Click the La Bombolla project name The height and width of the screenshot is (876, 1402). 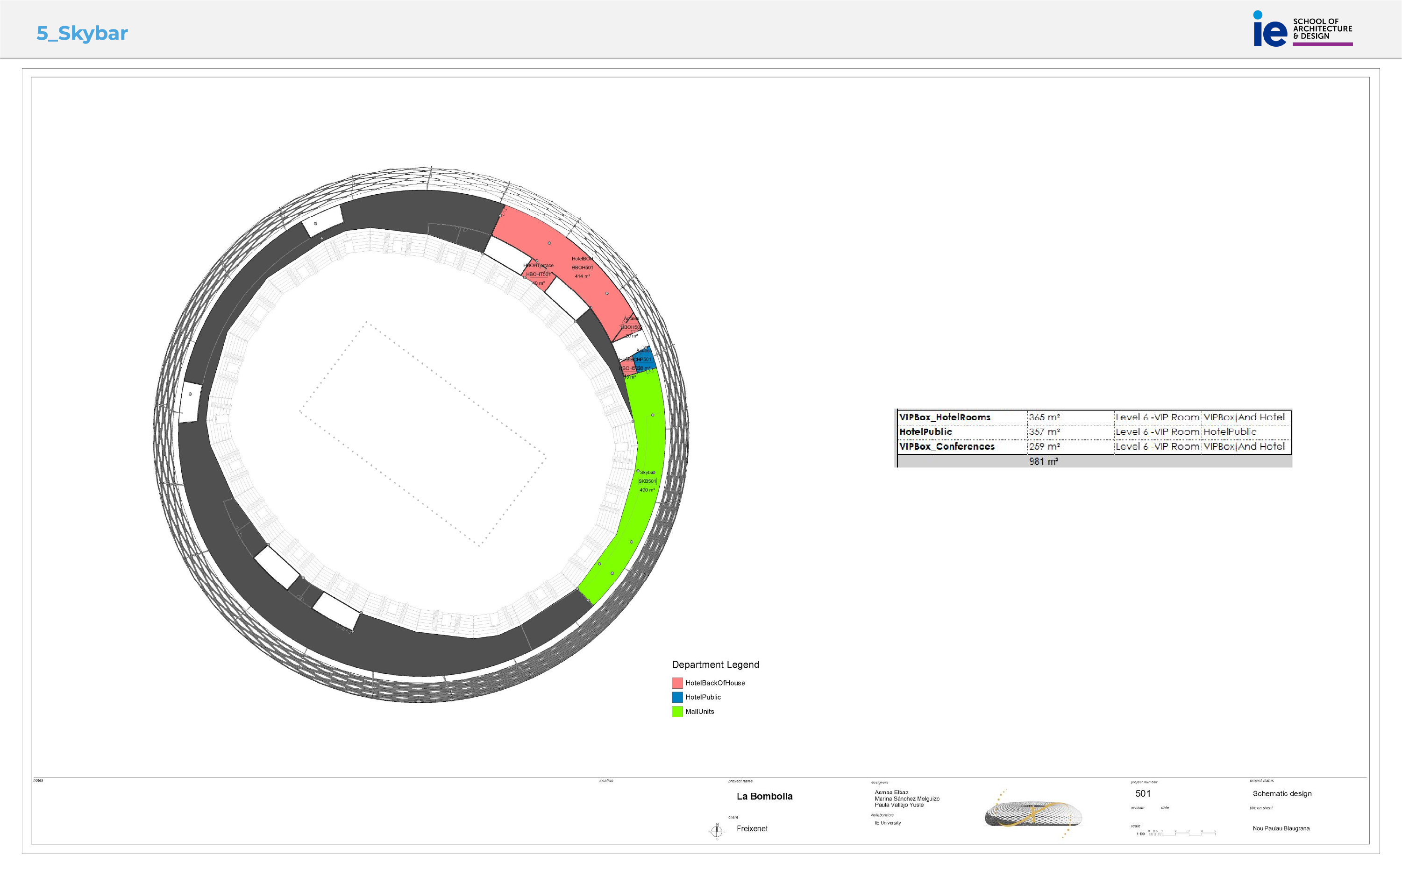pyautogui.click(x=764, y=796)
